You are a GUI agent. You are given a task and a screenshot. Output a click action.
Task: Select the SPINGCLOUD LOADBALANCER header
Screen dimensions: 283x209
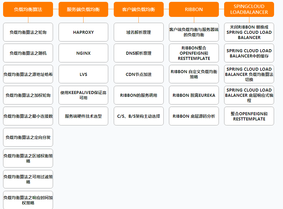(x=249, y=9)
